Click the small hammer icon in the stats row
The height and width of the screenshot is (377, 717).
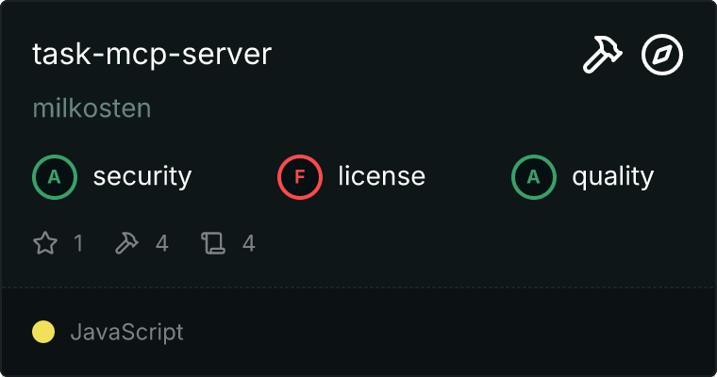126,244
